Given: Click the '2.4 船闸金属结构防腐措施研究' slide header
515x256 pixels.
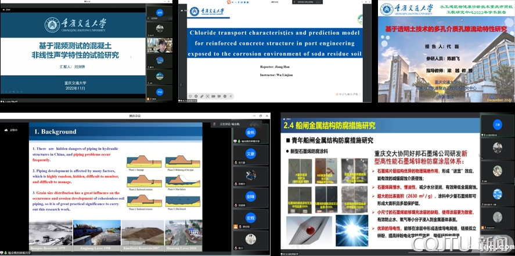Looking at the screenshot, I should pyautogui.click(x=329, y=125).
